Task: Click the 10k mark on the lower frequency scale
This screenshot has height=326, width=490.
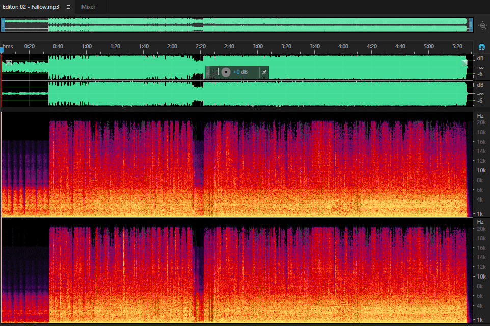Action: tap(481, 277)
